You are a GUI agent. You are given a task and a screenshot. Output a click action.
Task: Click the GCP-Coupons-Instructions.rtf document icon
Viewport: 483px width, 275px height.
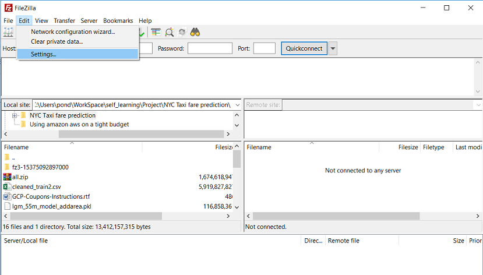tap(7, 196)
